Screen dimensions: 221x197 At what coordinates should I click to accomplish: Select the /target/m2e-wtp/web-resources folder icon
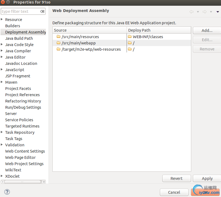coord(58,49)
